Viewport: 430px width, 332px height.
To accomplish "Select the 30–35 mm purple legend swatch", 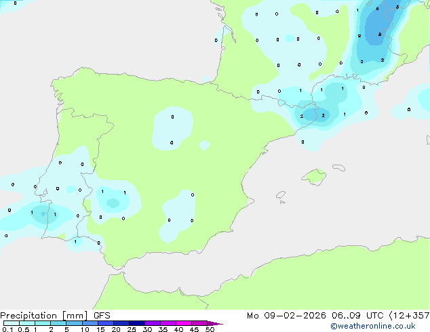I will pyautogui.click(x=153, y=323).
